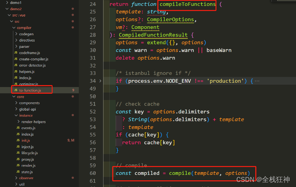This screenshot has width=296, height=187.
Task: Open inject.js file
Action: [x=27, y=147]
